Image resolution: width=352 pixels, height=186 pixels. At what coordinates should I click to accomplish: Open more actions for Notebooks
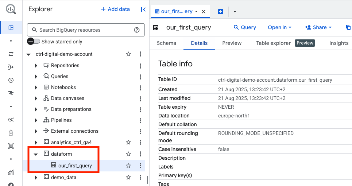(x=140, y=88)
